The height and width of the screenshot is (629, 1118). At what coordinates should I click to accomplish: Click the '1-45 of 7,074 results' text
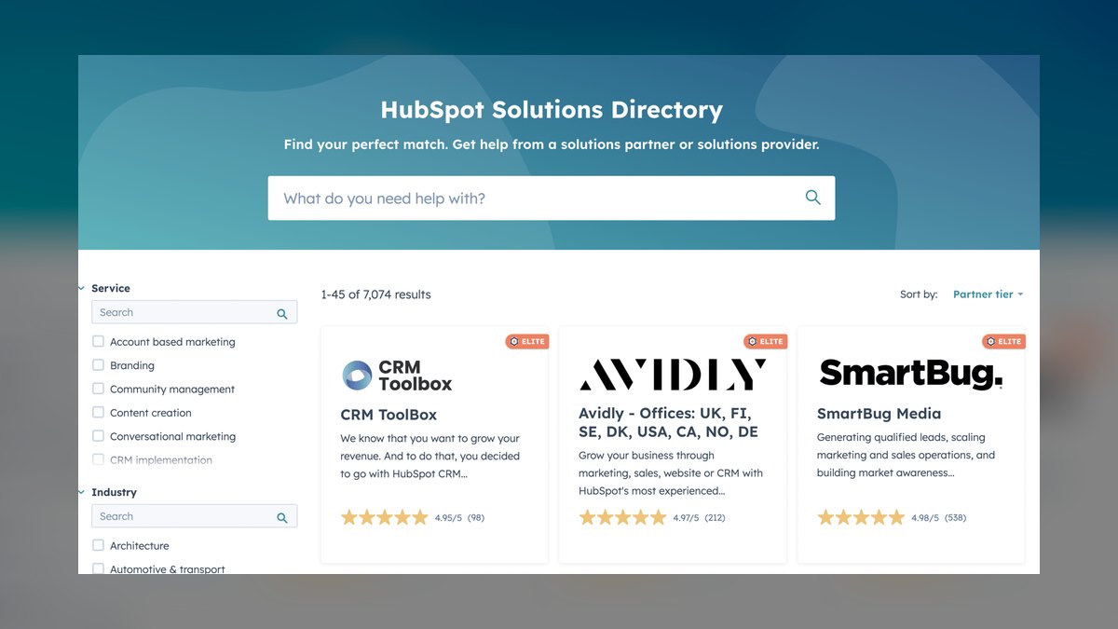pyautogui.click(x=376, y=294)
